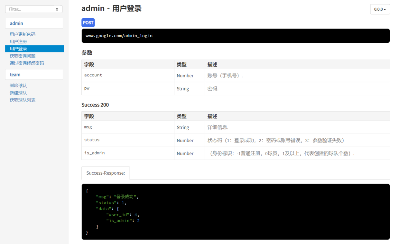399x244 pixels.
Task: Select the team group header
Action: (x=34, y=74)
